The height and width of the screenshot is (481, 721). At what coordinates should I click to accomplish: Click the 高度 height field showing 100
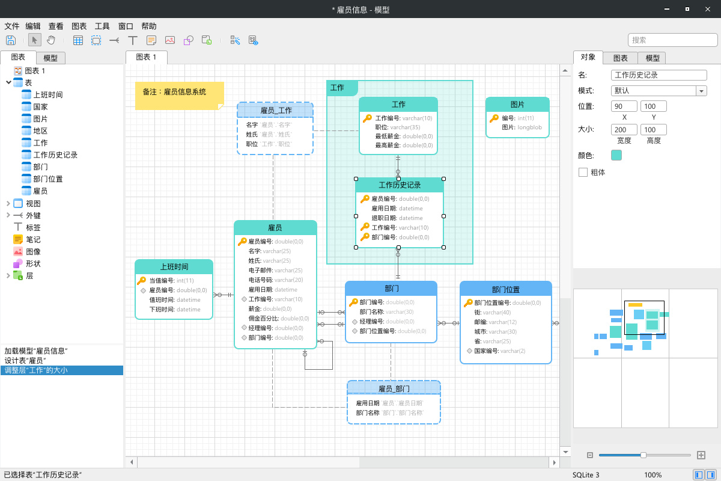pos(654,130)
